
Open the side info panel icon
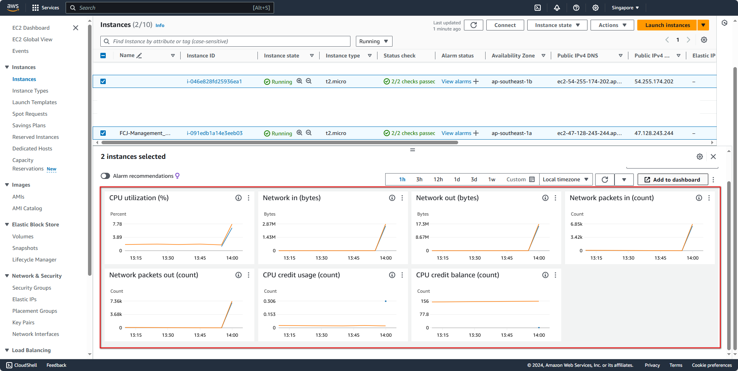click(x=724, y=23)
